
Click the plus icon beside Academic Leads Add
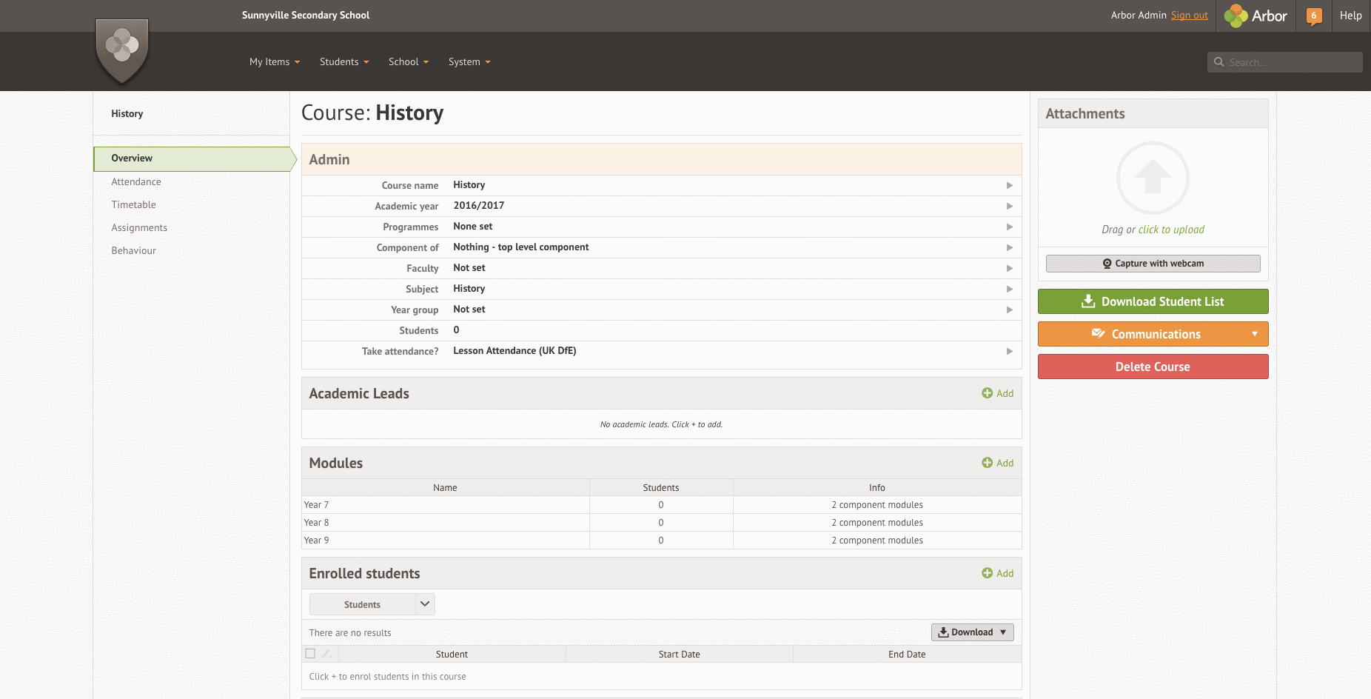(x=987, y=393)
